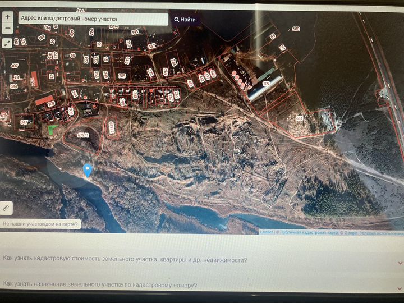Select parcel 785 on the cadastral map
This screenshot has height=303, width=404.
(122, 75)
